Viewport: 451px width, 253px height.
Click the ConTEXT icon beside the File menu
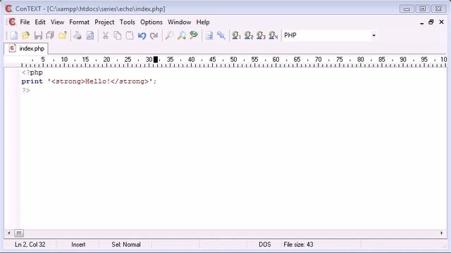coord(12,22)
